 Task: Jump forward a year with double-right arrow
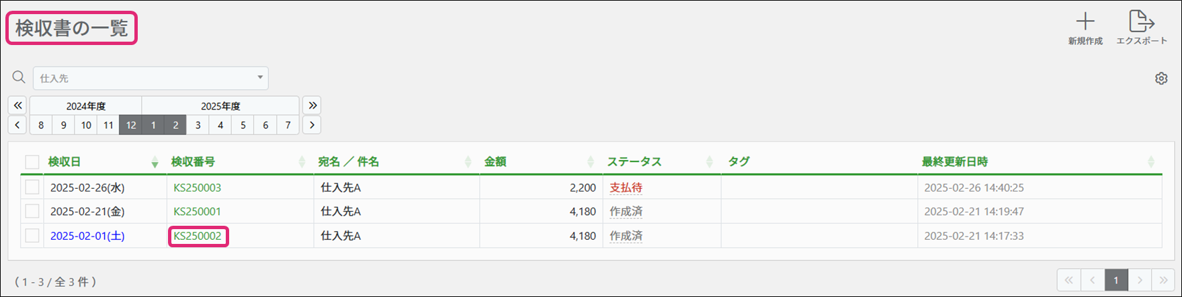311,105
